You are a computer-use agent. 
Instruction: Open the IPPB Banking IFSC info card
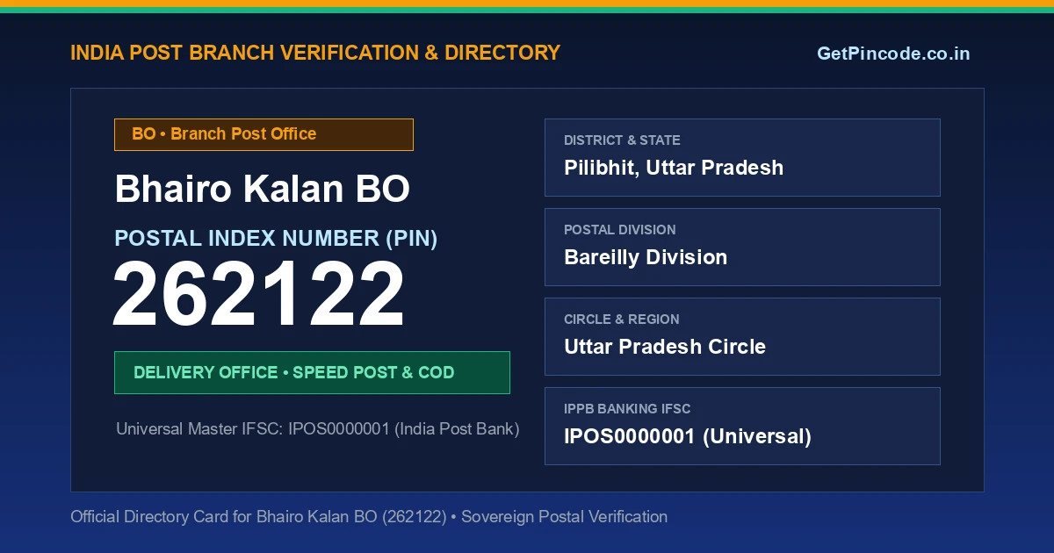pyautogui.click(x=742, y=426)
